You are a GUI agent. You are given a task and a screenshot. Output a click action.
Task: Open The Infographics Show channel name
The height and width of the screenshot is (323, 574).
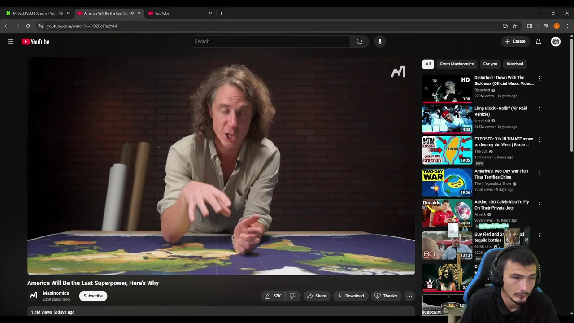click(x=493, y=184)
